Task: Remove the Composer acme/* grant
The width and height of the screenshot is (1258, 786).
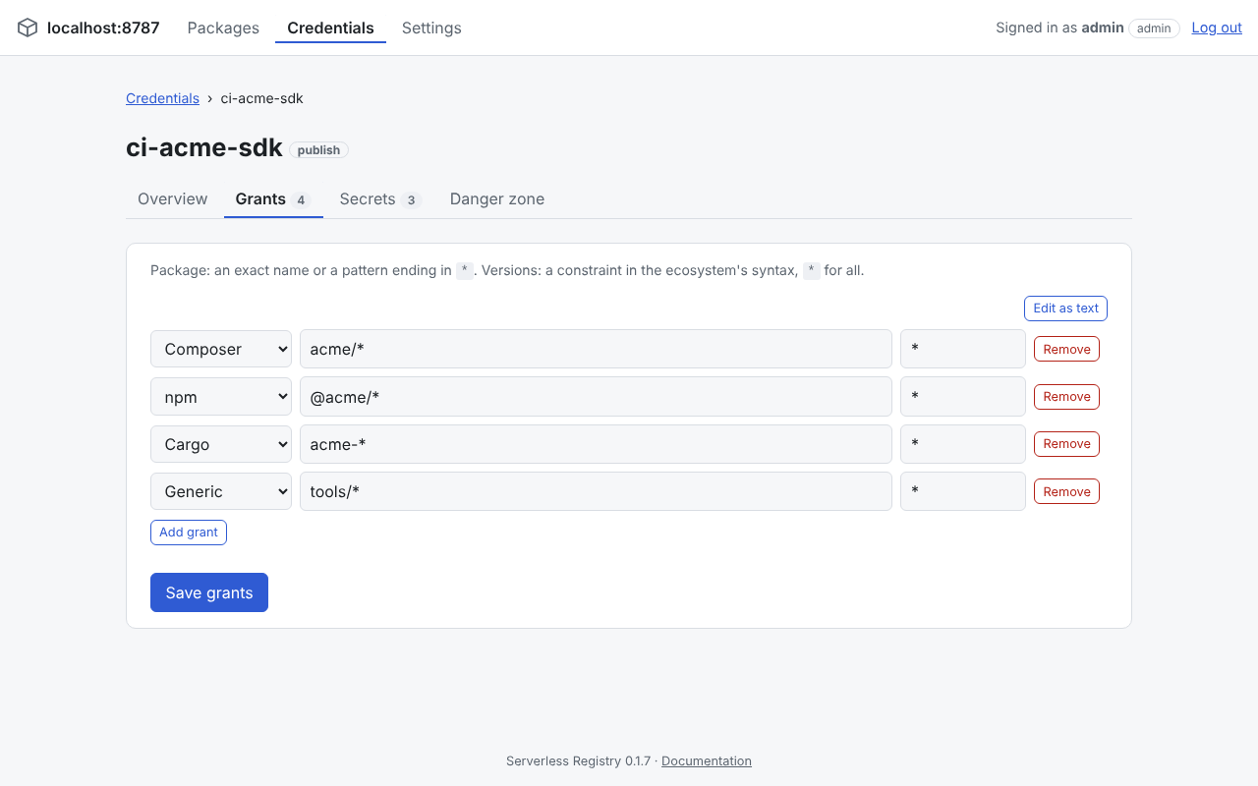Action: [x=1066, y=349]
